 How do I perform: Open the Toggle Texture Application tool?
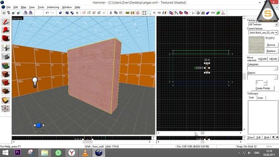point(6,66)
